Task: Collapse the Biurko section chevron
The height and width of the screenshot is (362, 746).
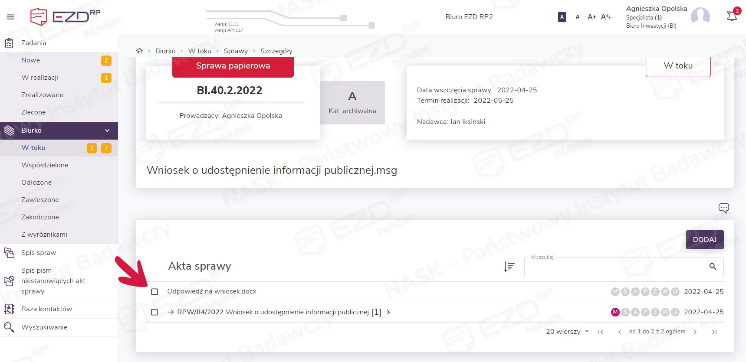Action: (107, 130)
